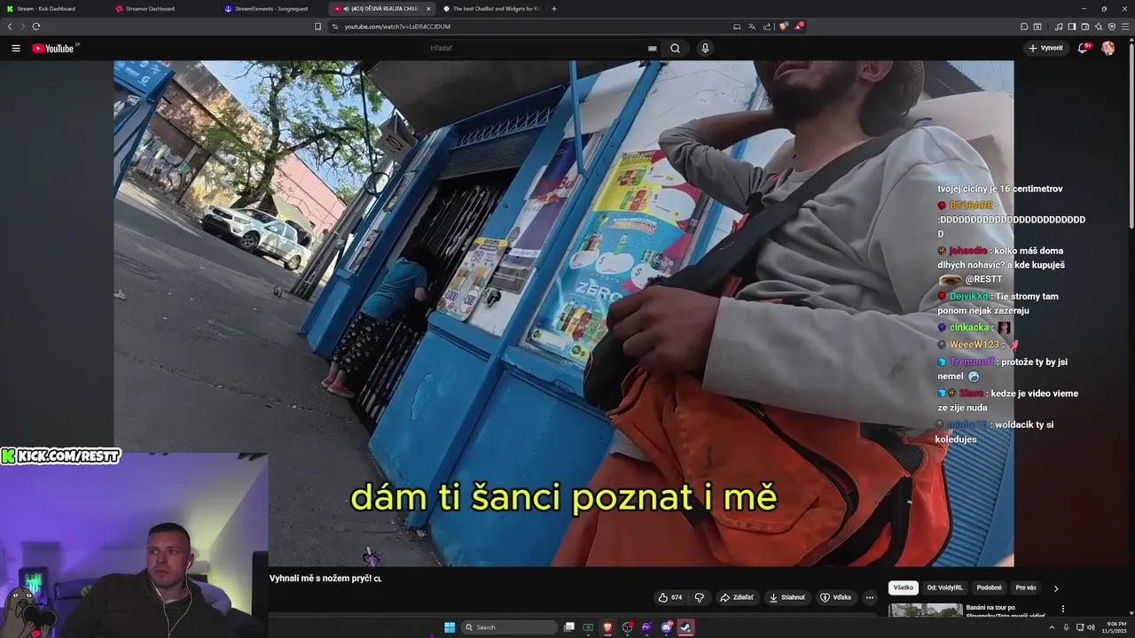Viewport: 1135px width, 638px height.
Task: Open Brave VPN shield icon
Action: (x=1112, y=27)
